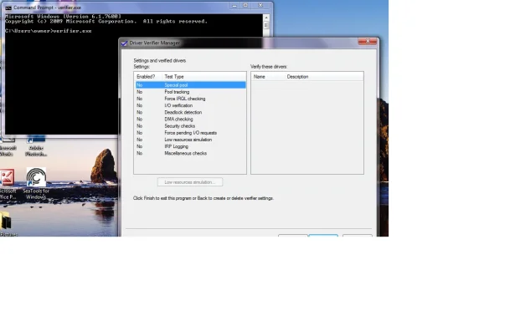Select the DMA checking row
This screenshot has height=321, width=515.
click(190, 120)
